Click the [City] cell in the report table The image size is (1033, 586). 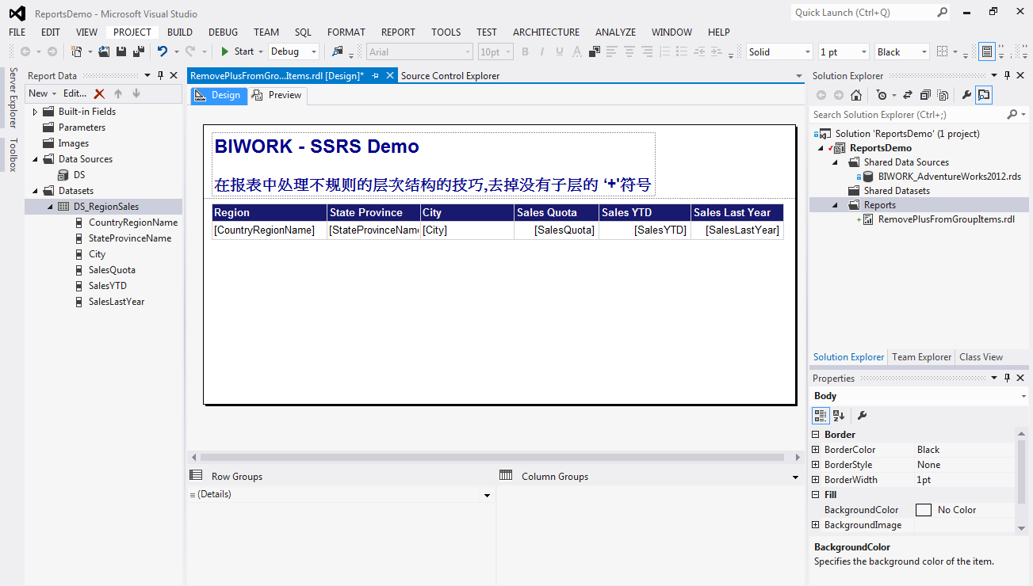coord(468,230)
